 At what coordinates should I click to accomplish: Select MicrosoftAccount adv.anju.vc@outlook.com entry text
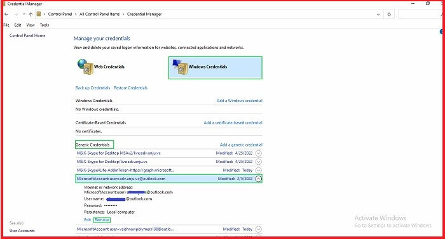(121, 179)
